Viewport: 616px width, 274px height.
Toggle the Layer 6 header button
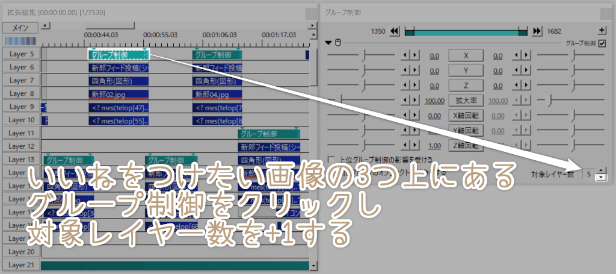point(21,67)
